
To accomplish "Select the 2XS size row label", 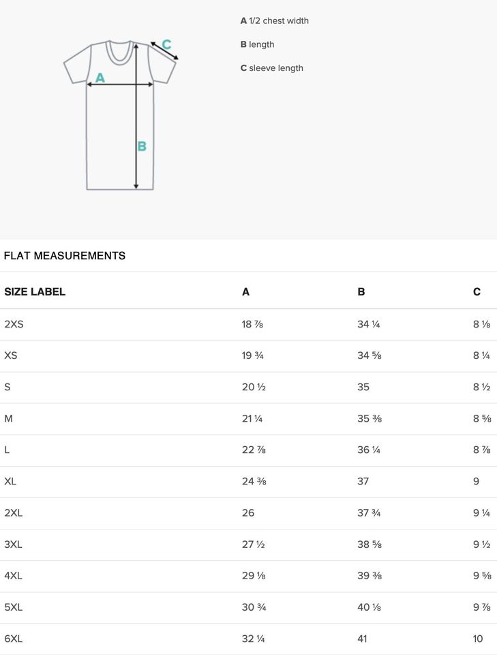I will 14,324.
